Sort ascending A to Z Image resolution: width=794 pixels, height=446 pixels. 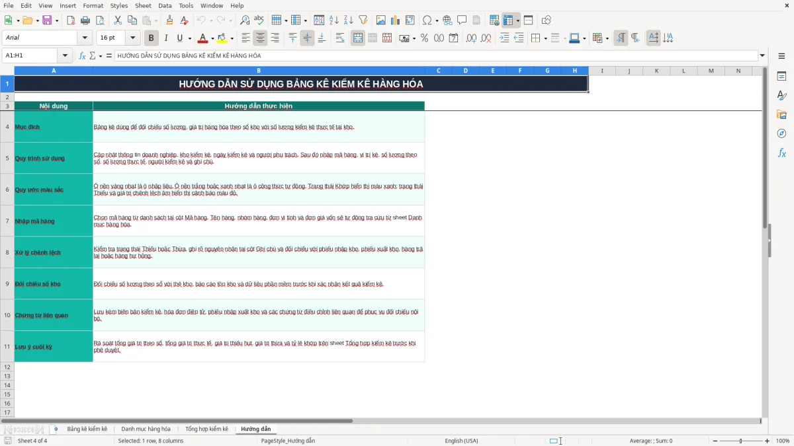(334, 20)
